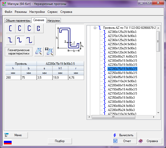
Task: Select the plain channel section shape
Action: [10, 29]
